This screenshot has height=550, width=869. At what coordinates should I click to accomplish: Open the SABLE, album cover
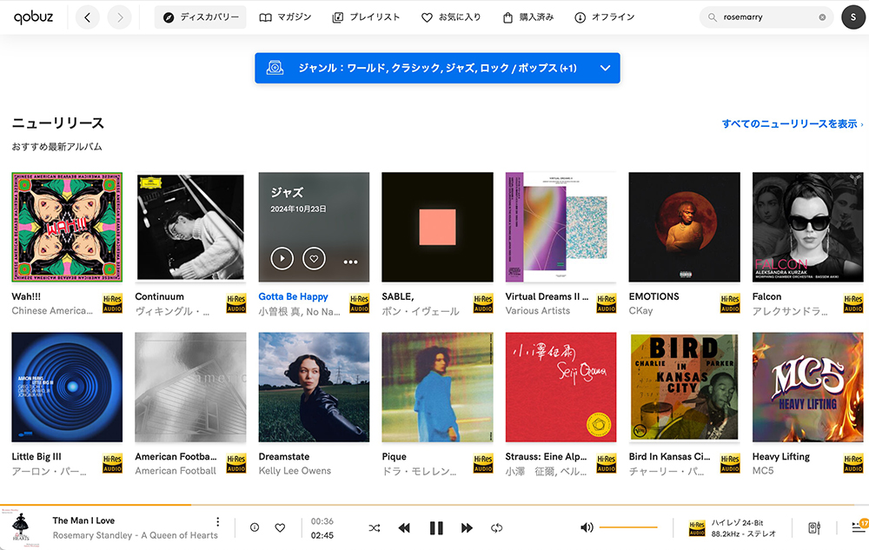point(437,227)
